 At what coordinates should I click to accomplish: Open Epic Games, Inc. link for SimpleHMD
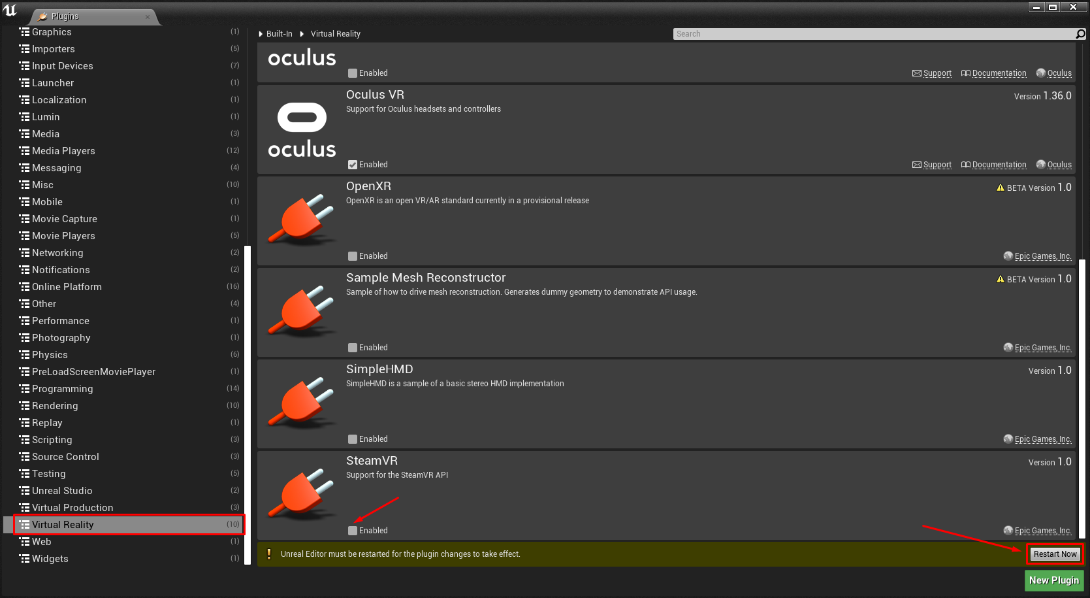point(1043,439)
